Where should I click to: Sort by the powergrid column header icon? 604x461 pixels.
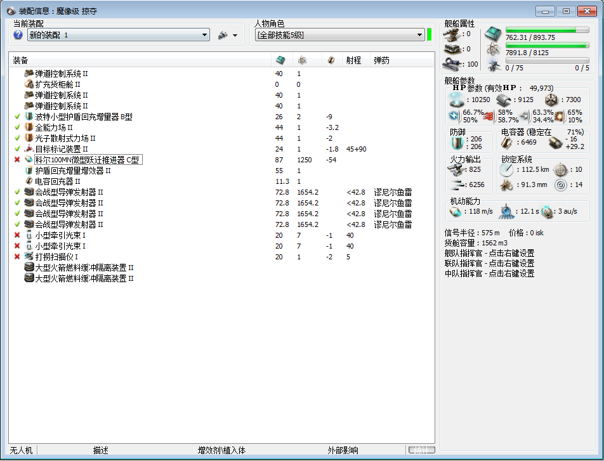click(x=303, y=60)
